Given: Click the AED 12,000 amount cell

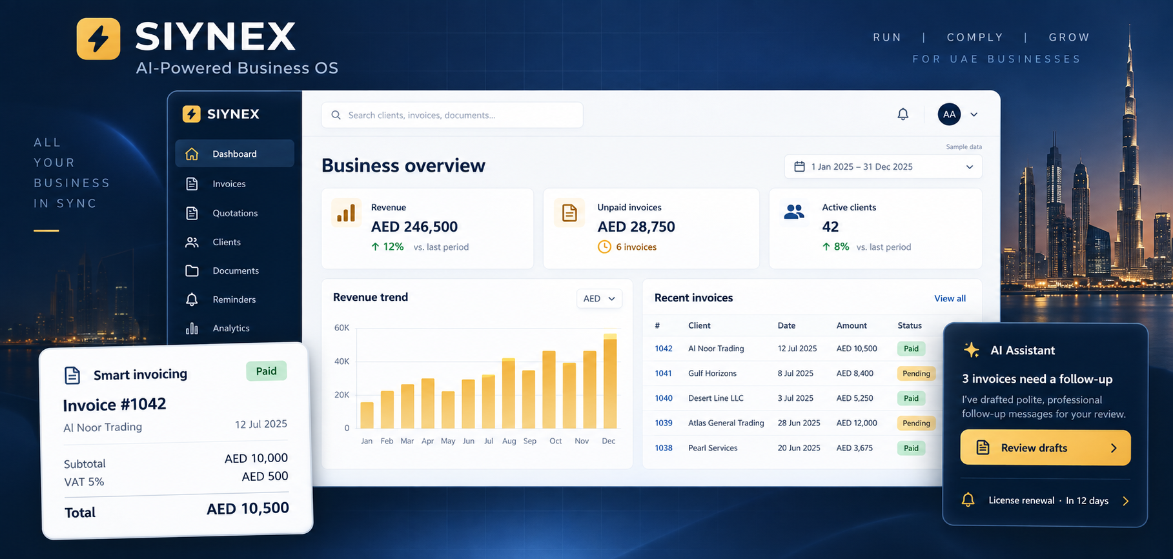Looking at the screenshot, I should [857, 423].
